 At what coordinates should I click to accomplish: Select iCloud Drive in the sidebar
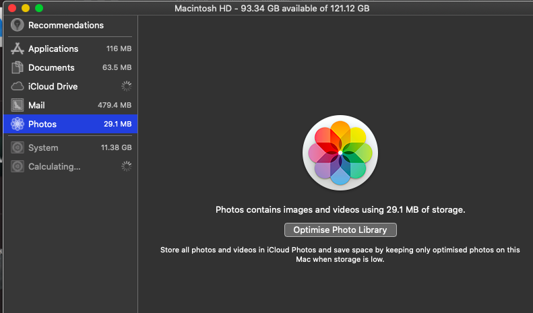click(x=70, y=86)
